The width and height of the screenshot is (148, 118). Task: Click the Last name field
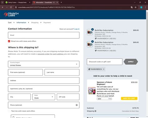(62, 72)
